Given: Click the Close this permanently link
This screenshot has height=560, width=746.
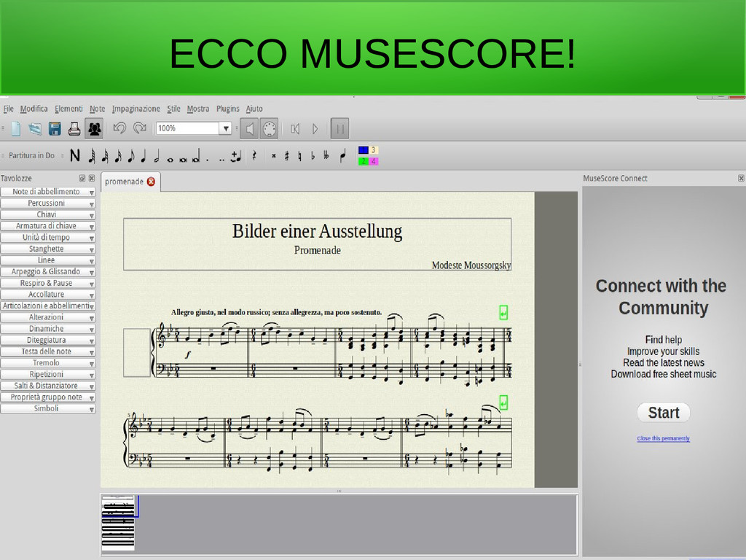Looking at the screenshot, I should [x=663, y=438].
